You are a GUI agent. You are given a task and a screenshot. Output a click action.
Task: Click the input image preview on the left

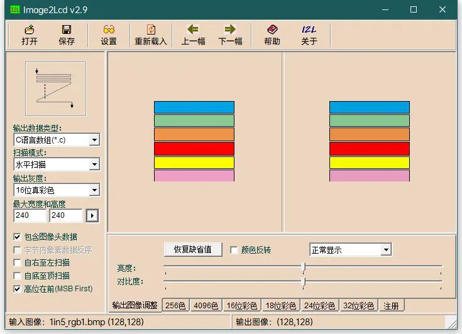[x=194, y=141]
